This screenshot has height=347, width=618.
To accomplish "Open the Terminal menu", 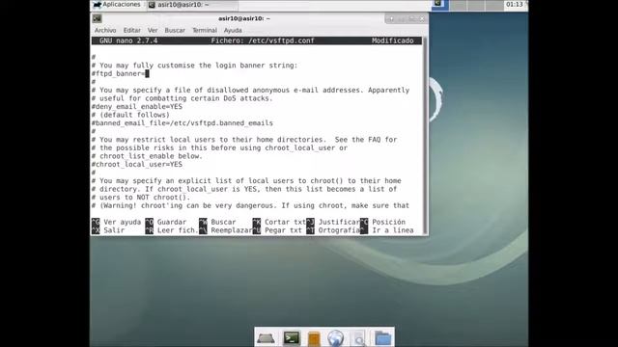I will pyautogui.click(x=205, y=30).
